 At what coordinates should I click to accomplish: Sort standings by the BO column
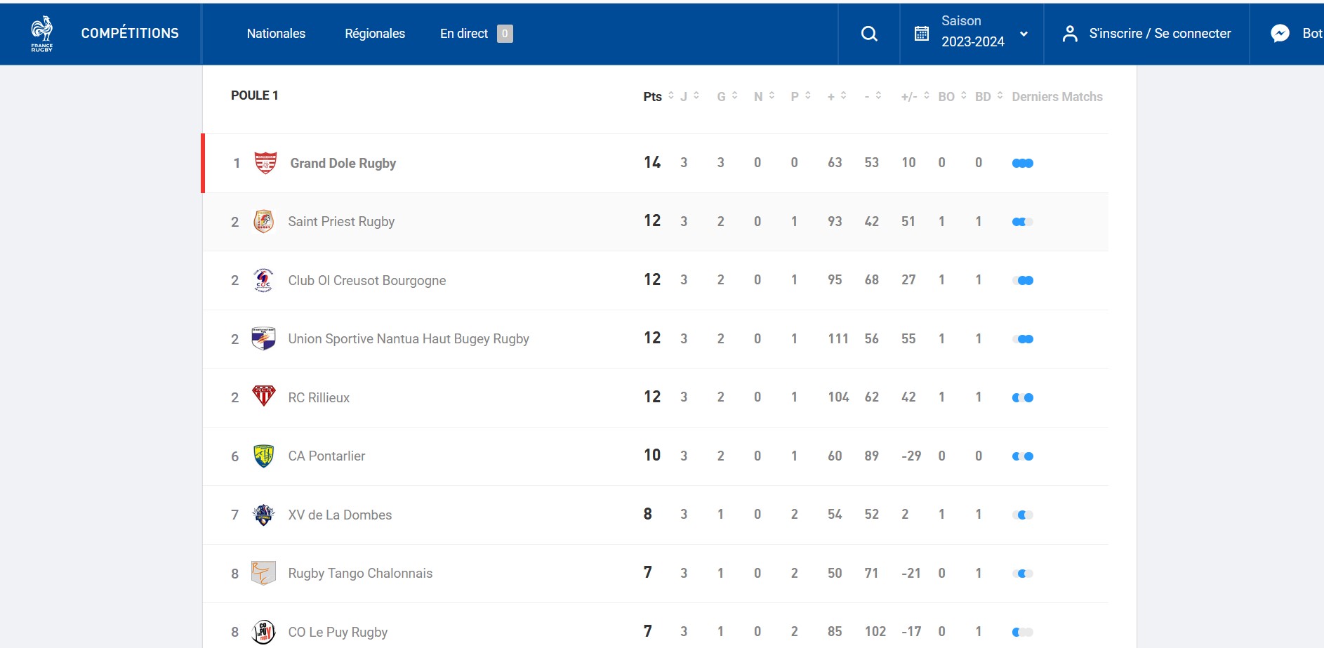pyautogui.click(x=953, y=96)
